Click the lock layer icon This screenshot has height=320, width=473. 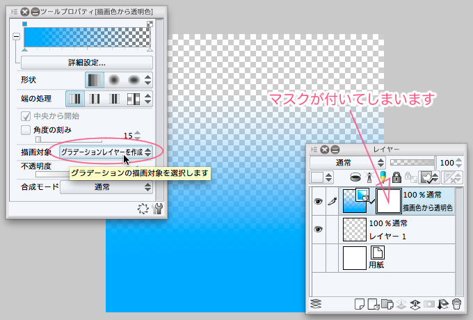(396, 177)
